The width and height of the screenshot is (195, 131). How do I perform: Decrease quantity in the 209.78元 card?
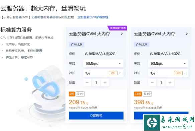pyautogui.click(x=87, y=82)
